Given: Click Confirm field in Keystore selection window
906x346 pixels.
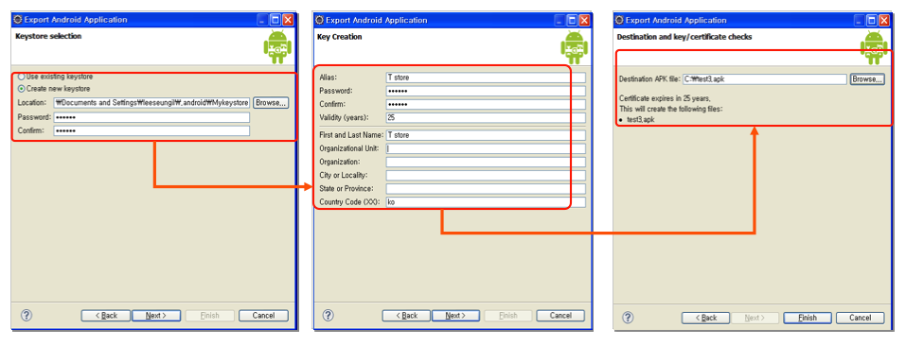Looking at the screenshot, I should click(x=151, y=130).
